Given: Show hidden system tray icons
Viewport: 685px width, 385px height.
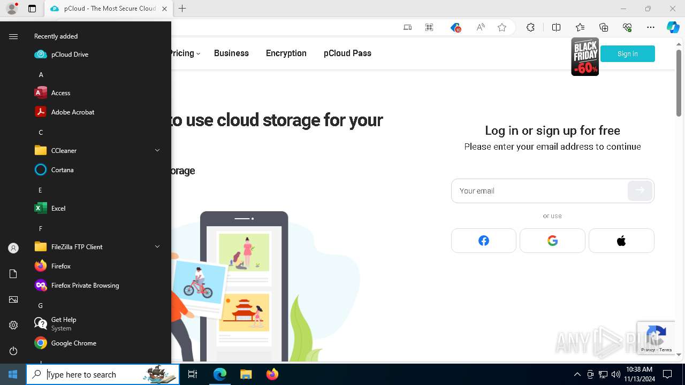Looking at the screenshot, I should [577, 374].
